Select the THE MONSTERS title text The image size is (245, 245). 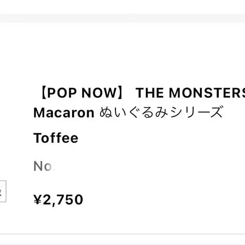click(x=190, y=93)
